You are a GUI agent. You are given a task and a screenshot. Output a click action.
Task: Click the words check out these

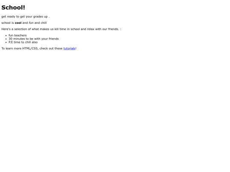pos(51,48)
